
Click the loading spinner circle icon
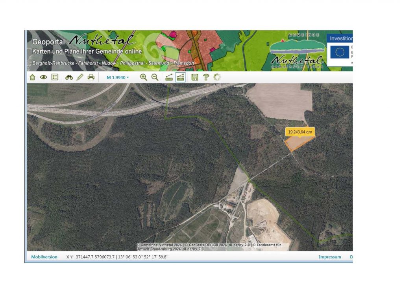(x=217, y=77)
